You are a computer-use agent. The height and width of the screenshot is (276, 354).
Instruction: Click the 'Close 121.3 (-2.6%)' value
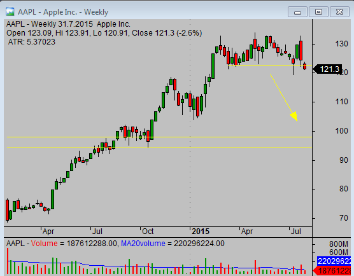click(x=167, y=33)
